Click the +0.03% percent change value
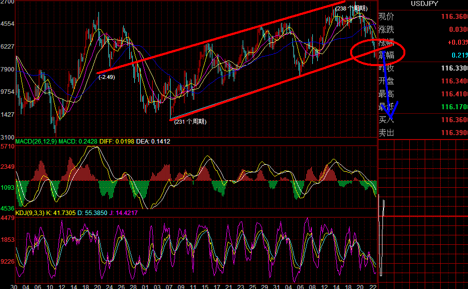The image size is (468, 289). pos(457,43)
